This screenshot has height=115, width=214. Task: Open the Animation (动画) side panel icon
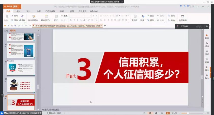click(x=207, y=60)
